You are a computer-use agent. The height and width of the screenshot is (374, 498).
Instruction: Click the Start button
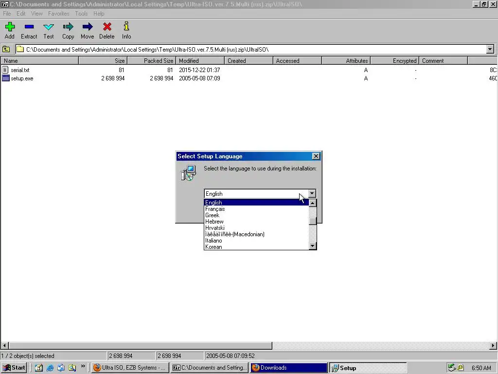pyautogui.click(x=14, y=368)
